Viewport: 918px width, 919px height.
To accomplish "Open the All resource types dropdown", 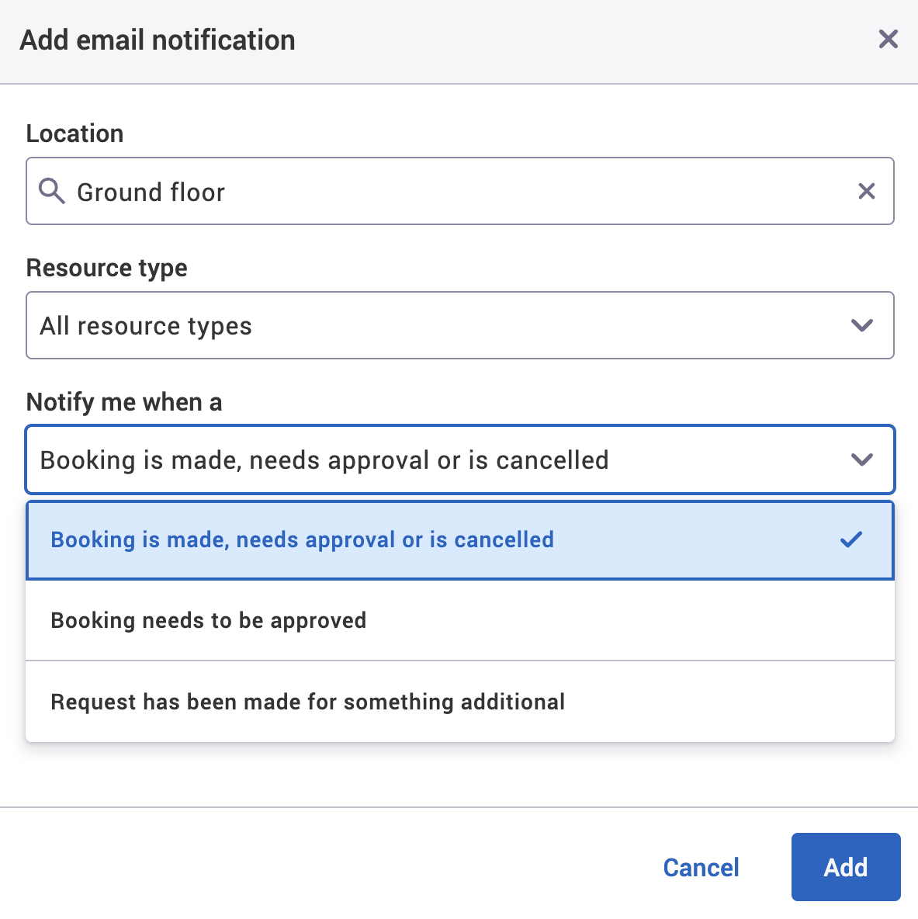I will point(459,325).
